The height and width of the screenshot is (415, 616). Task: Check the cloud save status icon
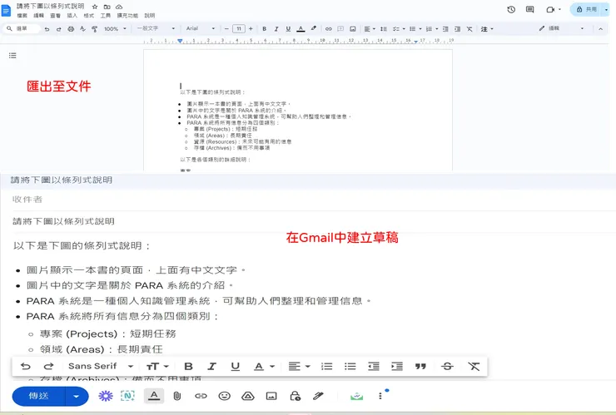click(119, 7)
